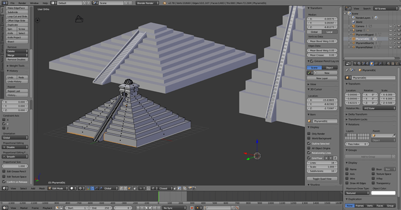The height and width of the screenshot is (210, 401).
Task: Toggle Relationship Lines checkbox
Action: tap(309, 153)
